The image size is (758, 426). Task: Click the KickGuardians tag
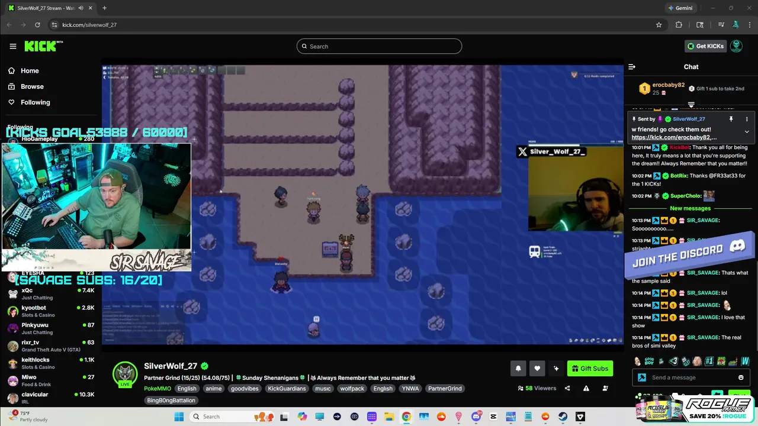point(287,389)
